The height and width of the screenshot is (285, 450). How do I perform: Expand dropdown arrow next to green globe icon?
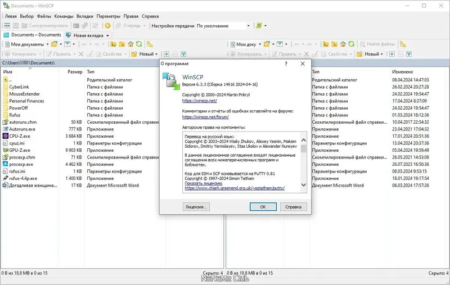pos(265,26)
